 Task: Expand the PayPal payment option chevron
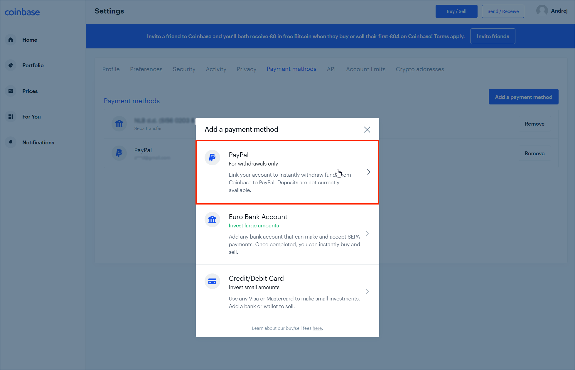[x=368, y=172]
